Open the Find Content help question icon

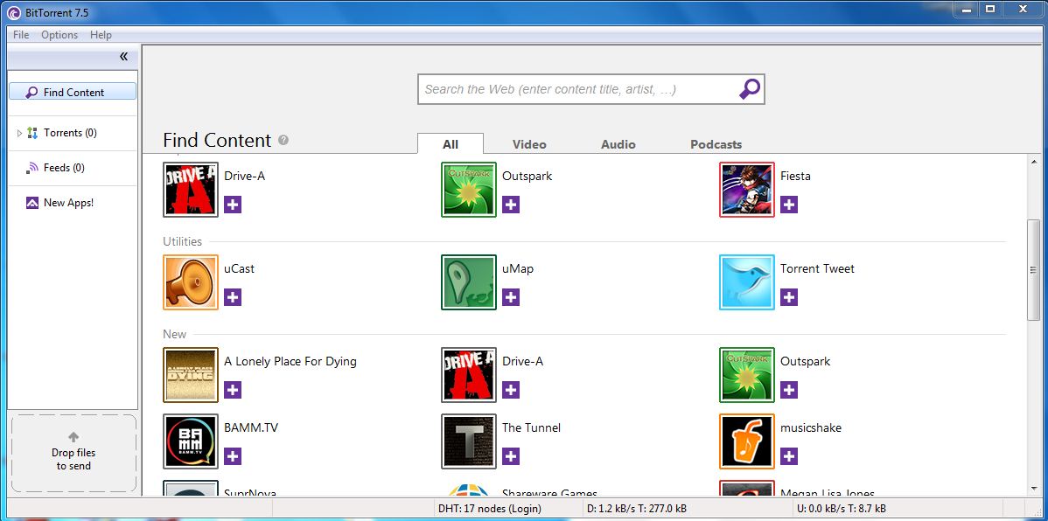pyautogui.click(x=283, y=140)
